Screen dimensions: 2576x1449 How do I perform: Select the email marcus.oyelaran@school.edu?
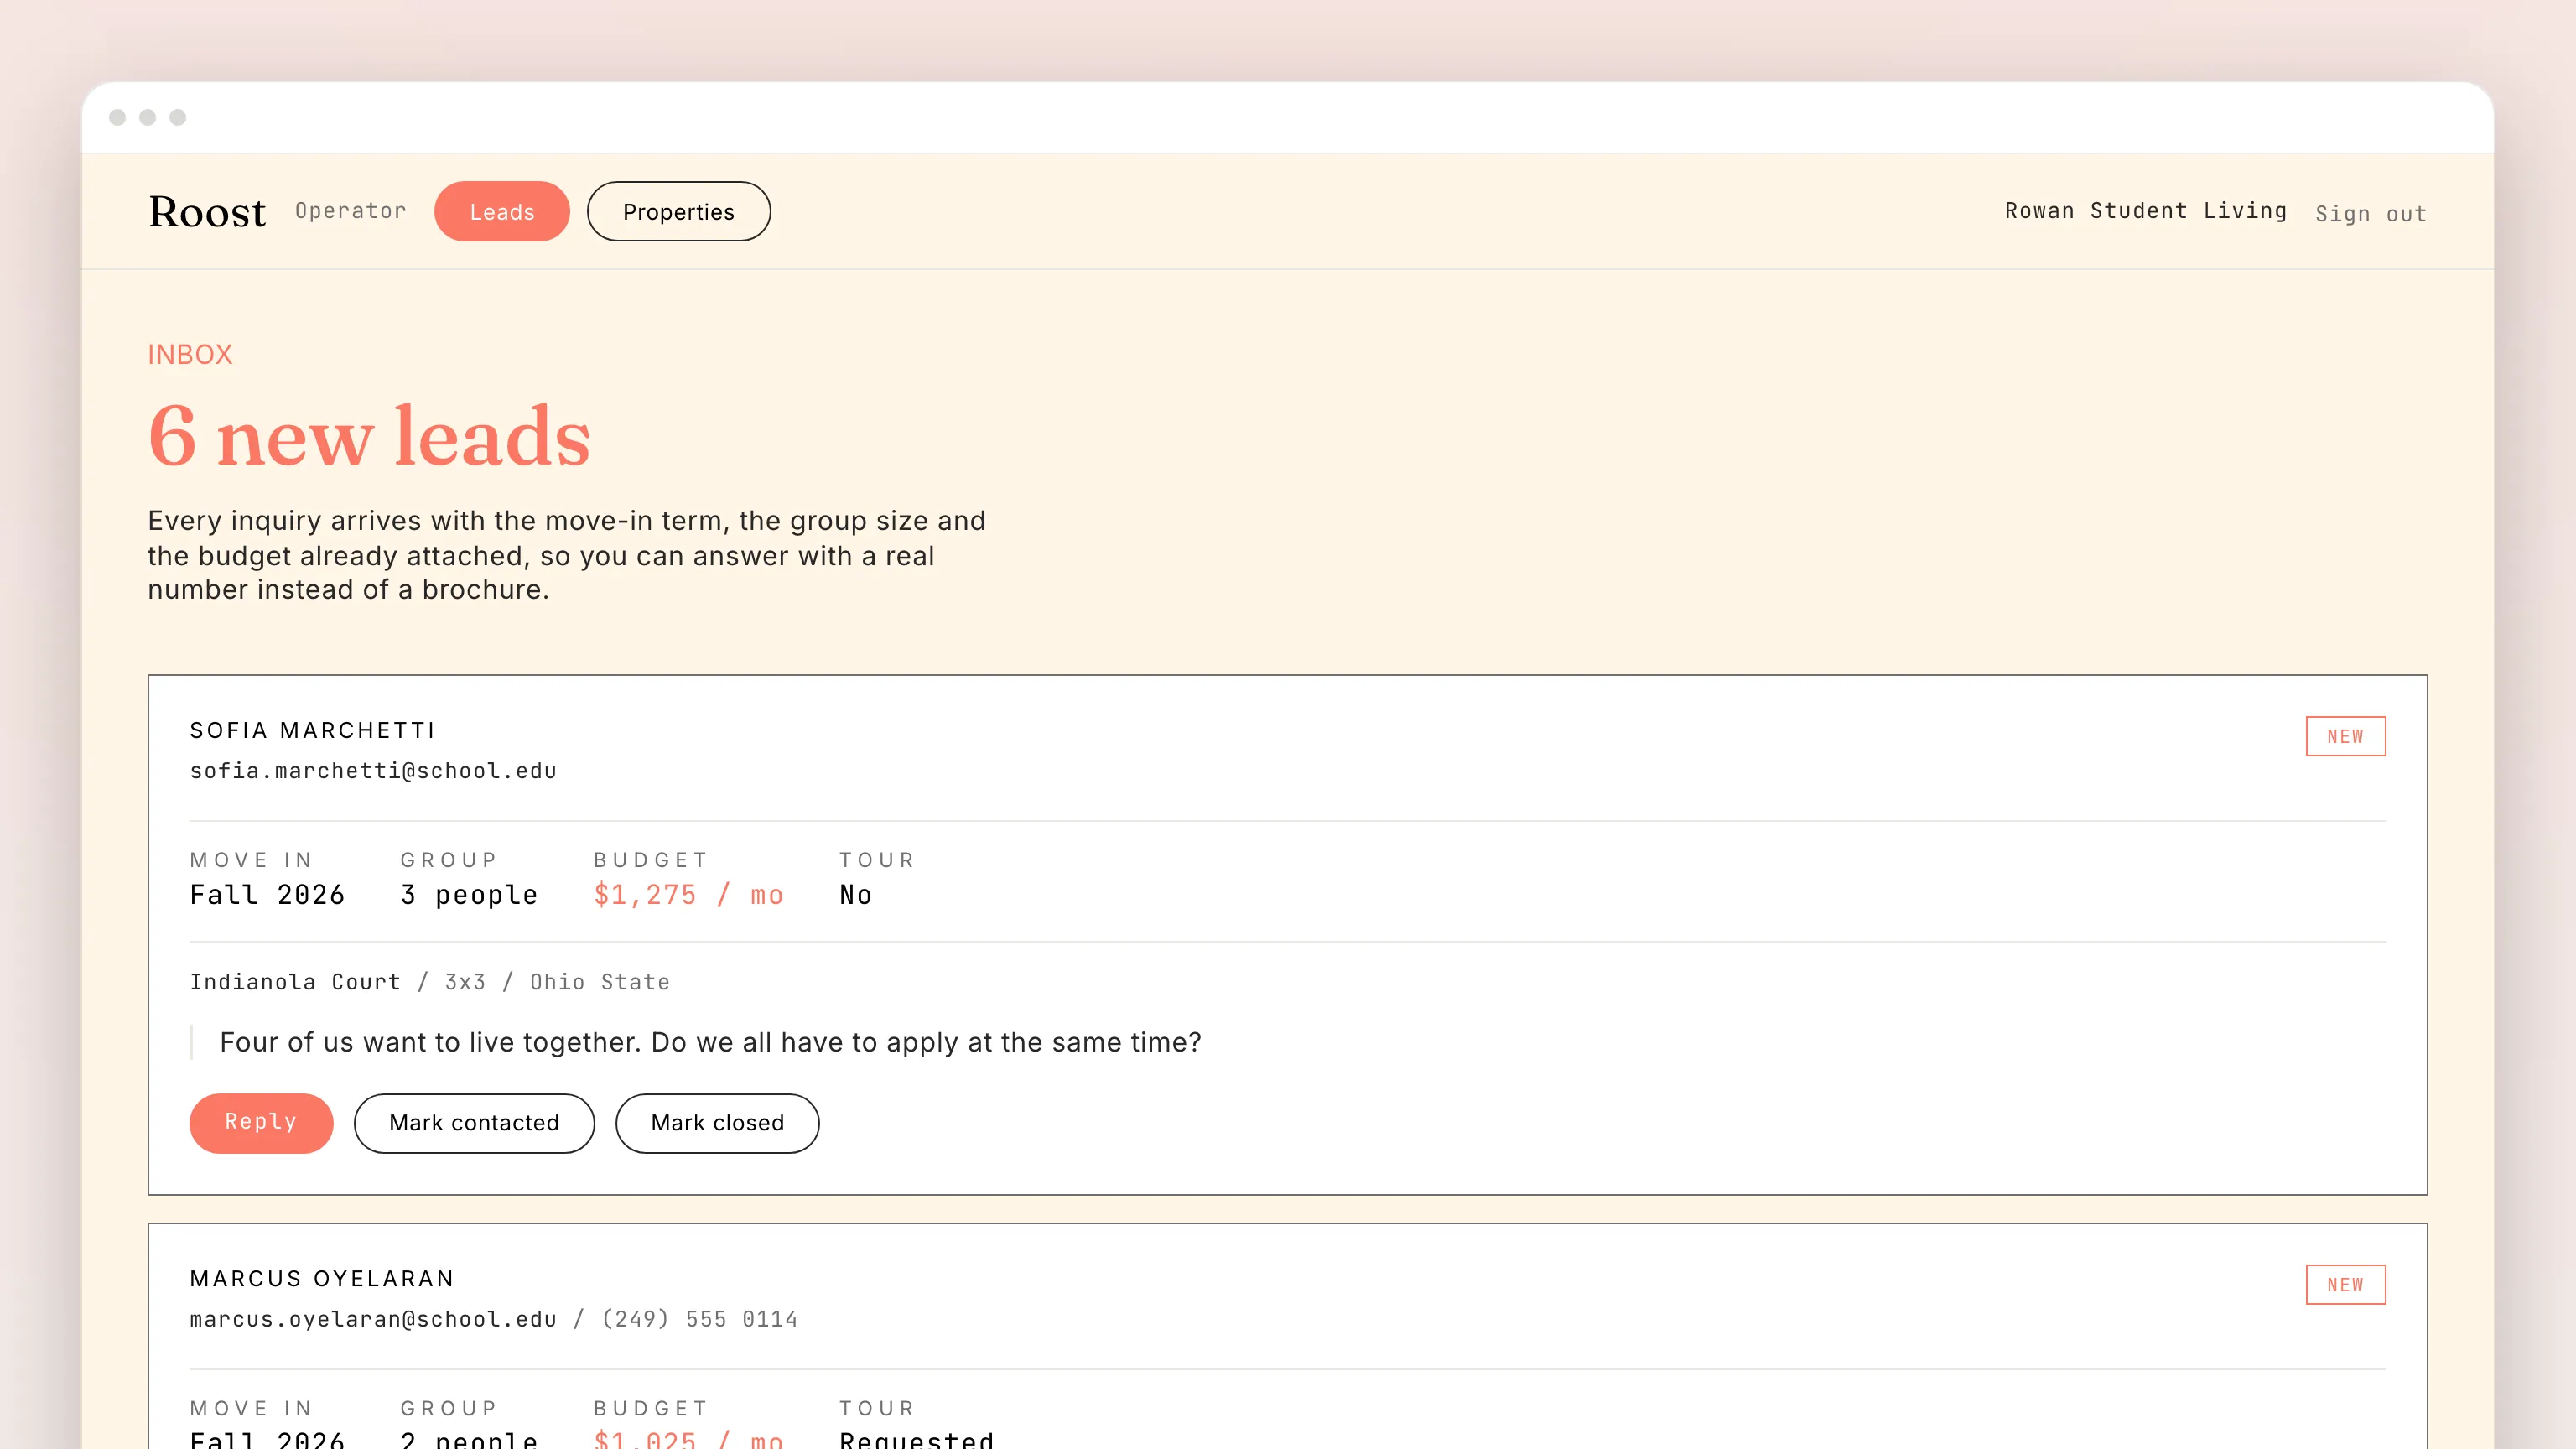[373, 1319]
